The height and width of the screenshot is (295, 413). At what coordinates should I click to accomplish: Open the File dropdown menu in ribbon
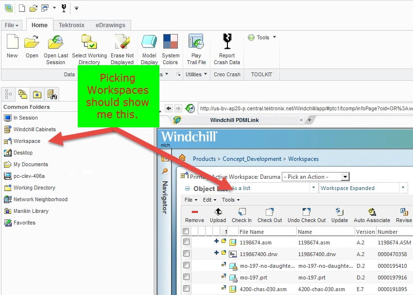pos(12,25)
